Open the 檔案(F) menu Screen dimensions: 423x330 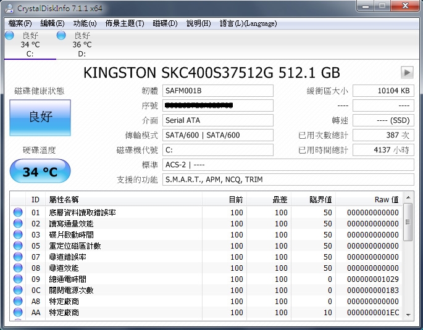[20, 23]
